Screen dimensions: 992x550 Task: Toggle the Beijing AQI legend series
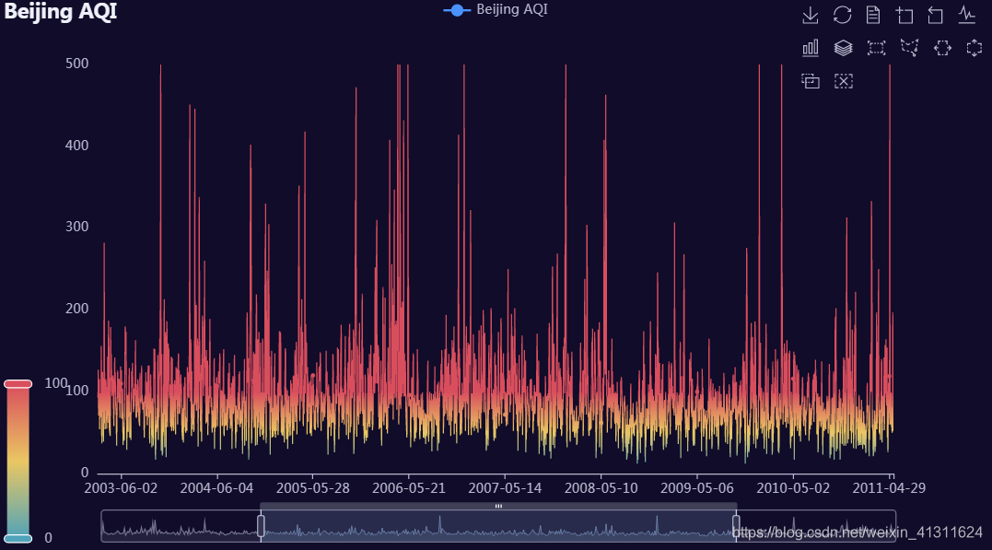point(496,9)
